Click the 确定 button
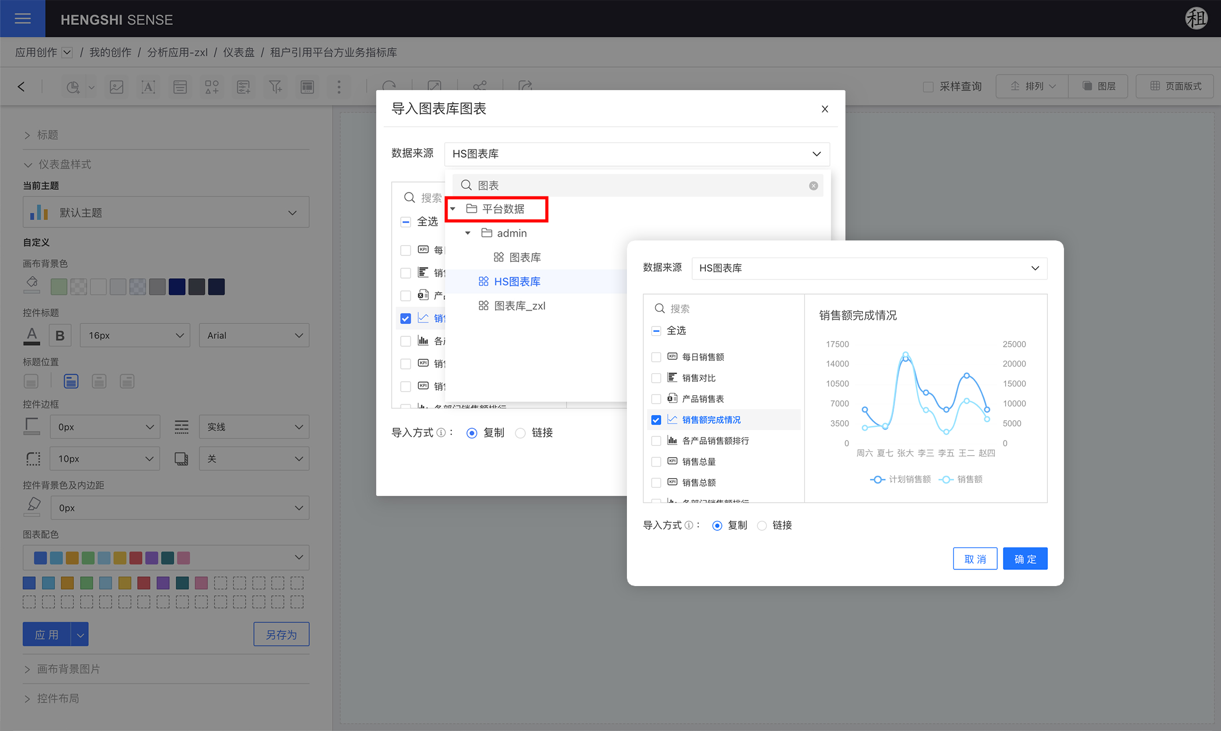This screenshot has width=1221, height=731. (1025, 559)
